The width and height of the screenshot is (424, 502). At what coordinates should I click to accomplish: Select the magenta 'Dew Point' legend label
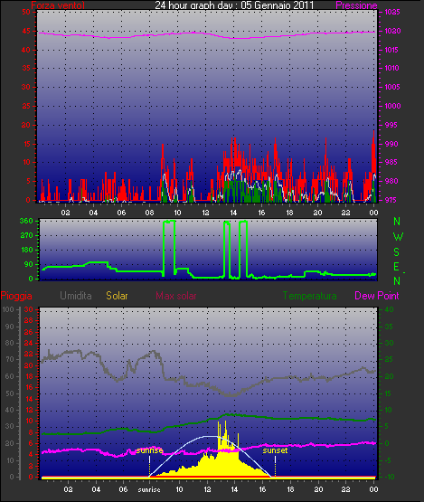[377, 296]
